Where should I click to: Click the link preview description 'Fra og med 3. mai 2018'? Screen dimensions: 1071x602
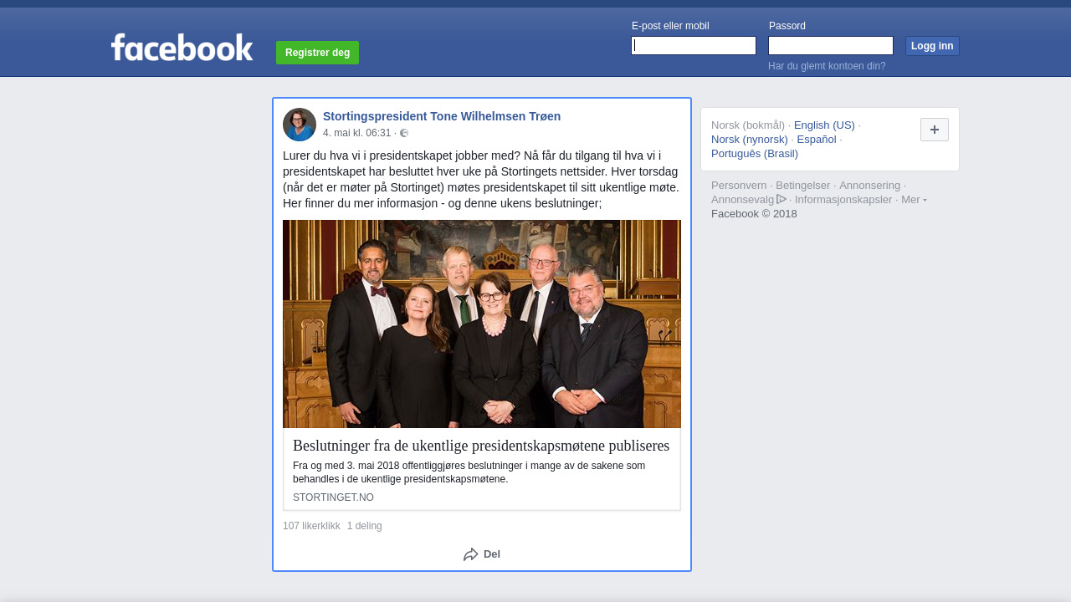[x=469, y=472]
